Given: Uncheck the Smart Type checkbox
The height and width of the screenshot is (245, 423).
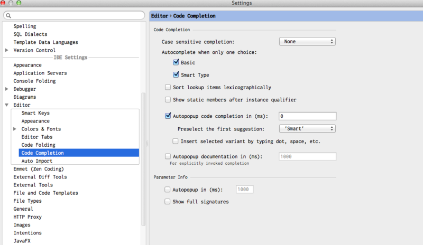Looking at the screenshot, I should click(176, 74).
